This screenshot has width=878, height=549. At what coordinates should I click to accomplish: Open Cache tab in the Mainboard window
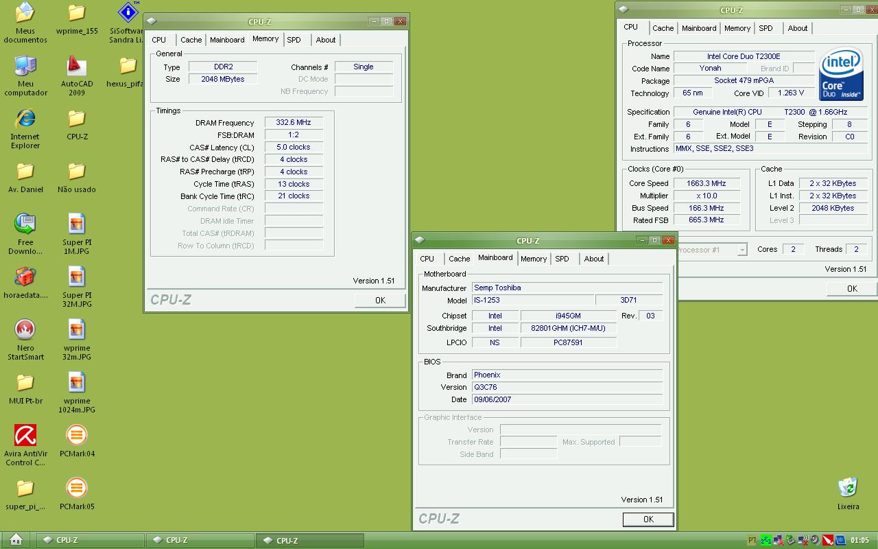click(460, 259)
